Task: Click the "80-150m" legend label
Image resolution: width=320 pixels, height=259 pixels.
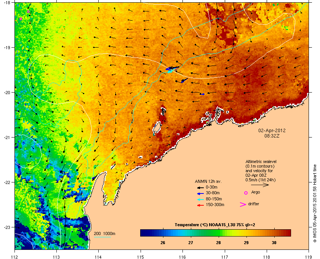Action: click(214, 199)
